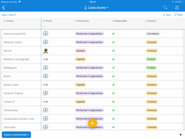Change Cremosi genre for Bavarian cream

coord(151,42)
